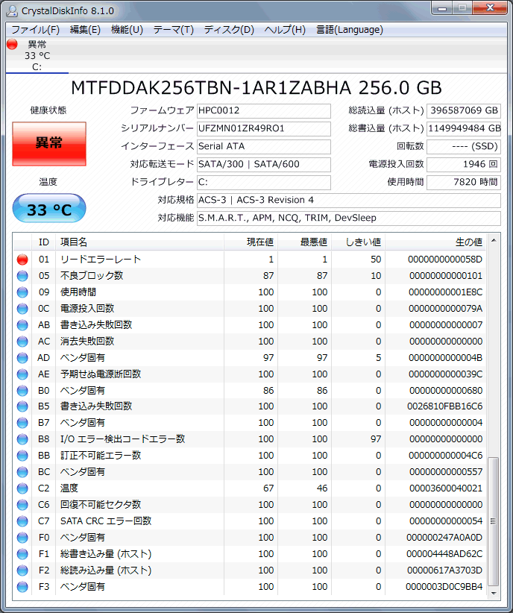
Task: Select the I/O エラー検出コードエラー数 row name
Action: click(122, 439)
